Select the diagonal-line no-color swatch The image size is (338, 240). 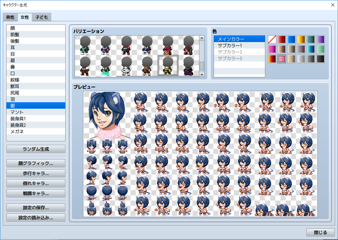pos(272,38)
